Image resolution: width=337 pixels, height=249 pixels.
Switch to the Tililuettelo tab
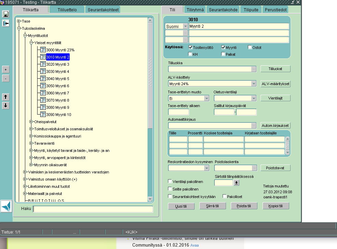[x=67, y=10]
